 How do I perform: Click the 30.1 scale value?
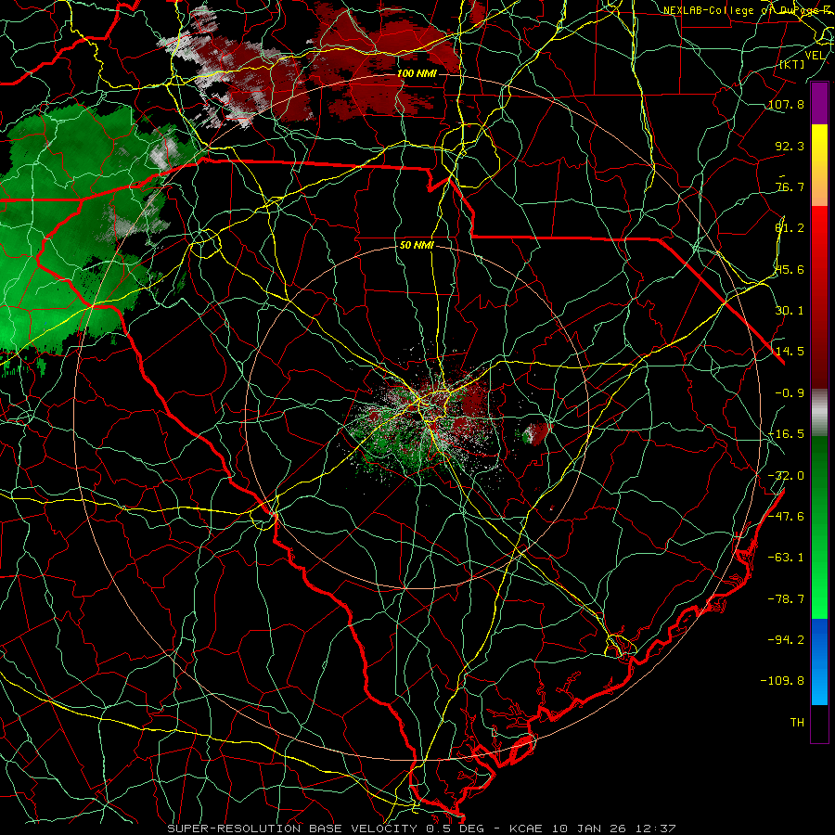coord(790,311)
